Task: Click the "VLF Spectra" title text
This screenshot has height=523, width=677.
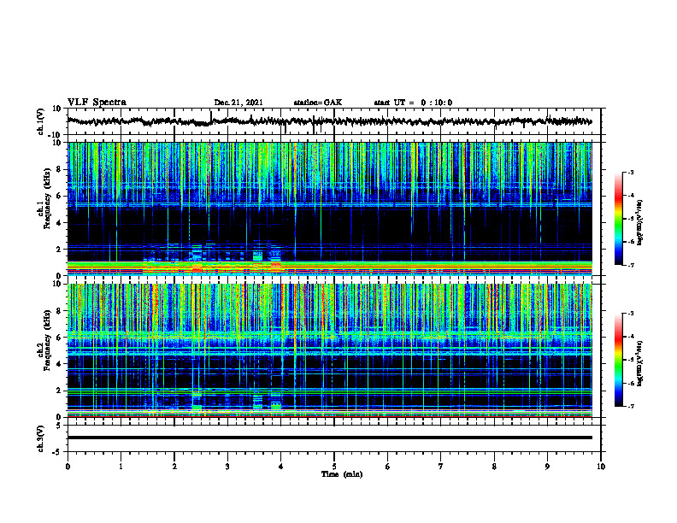Action: click(x=97, y=103)
